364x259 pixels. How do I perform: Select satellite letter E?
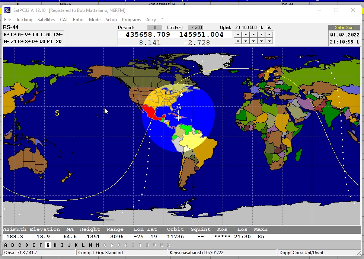coord(33,245)
